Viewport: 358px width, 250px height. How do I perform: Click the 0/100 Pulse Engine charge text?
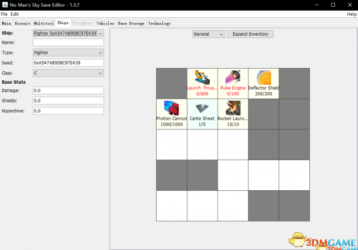233,94
